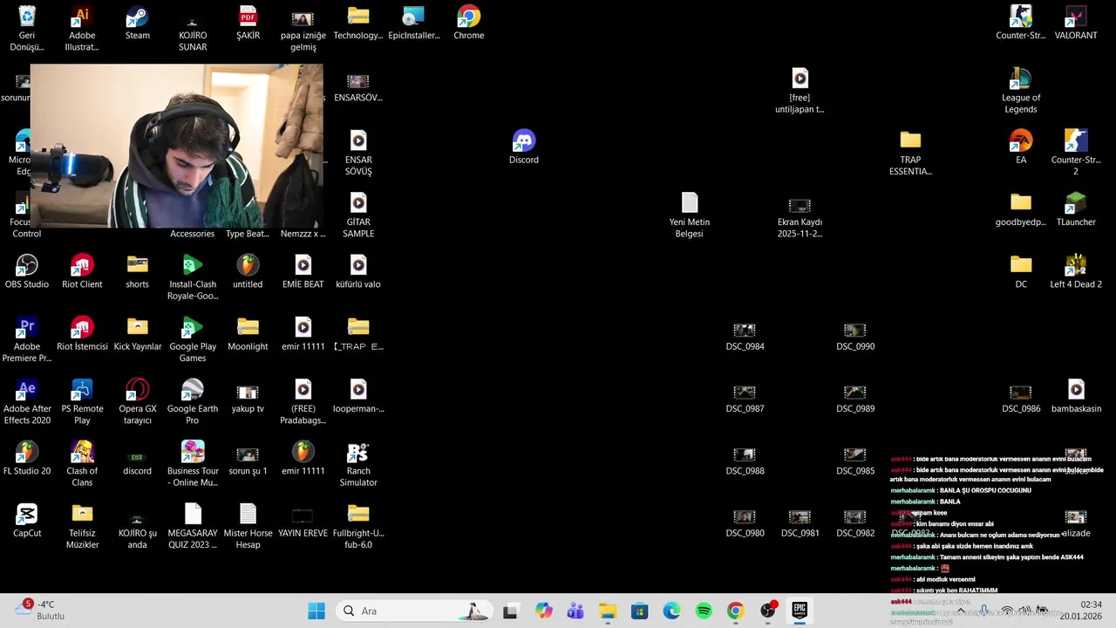Launch Adobe Illustrator from the desktop

pos(82,29)
